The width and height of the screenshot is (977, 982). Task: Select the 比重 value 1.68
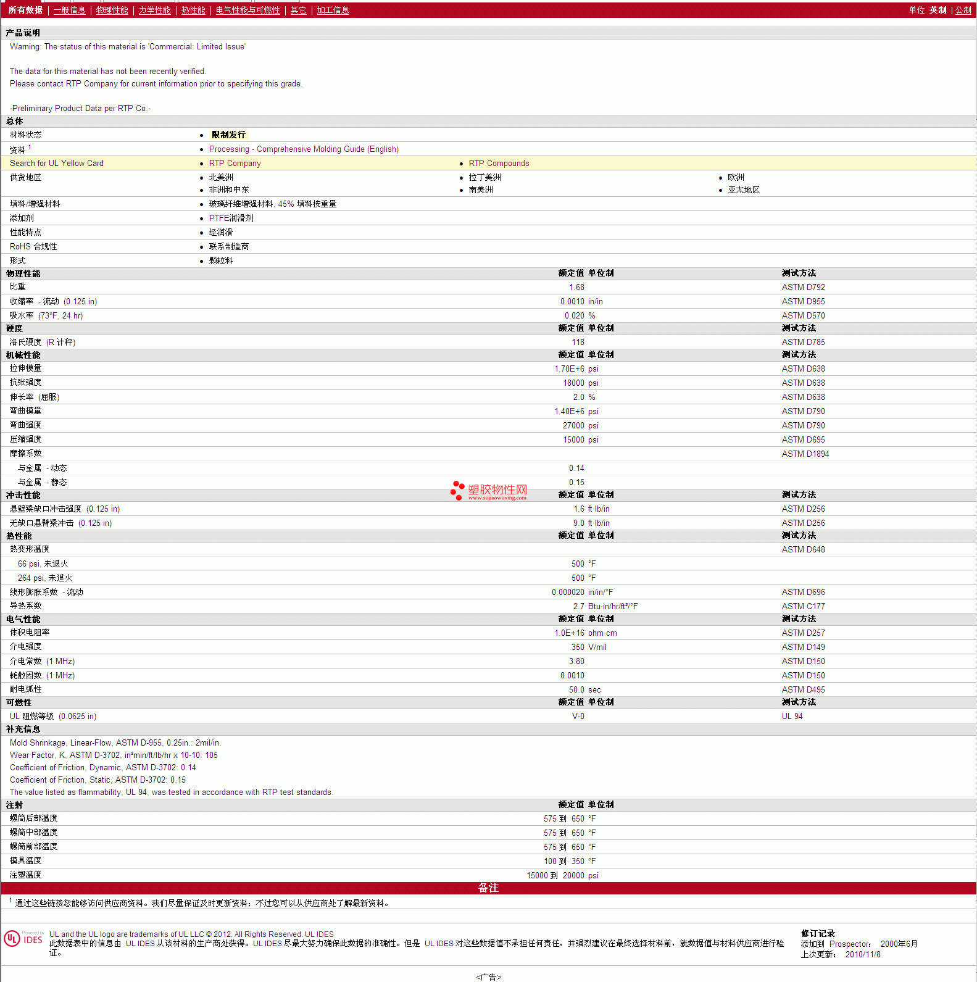(x=576, y=287)
